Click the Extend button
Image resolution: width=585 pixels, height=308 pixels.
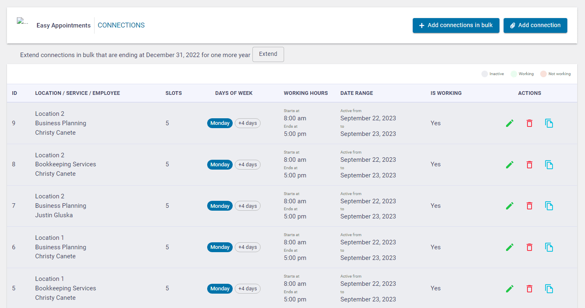(x=268, y=54)
